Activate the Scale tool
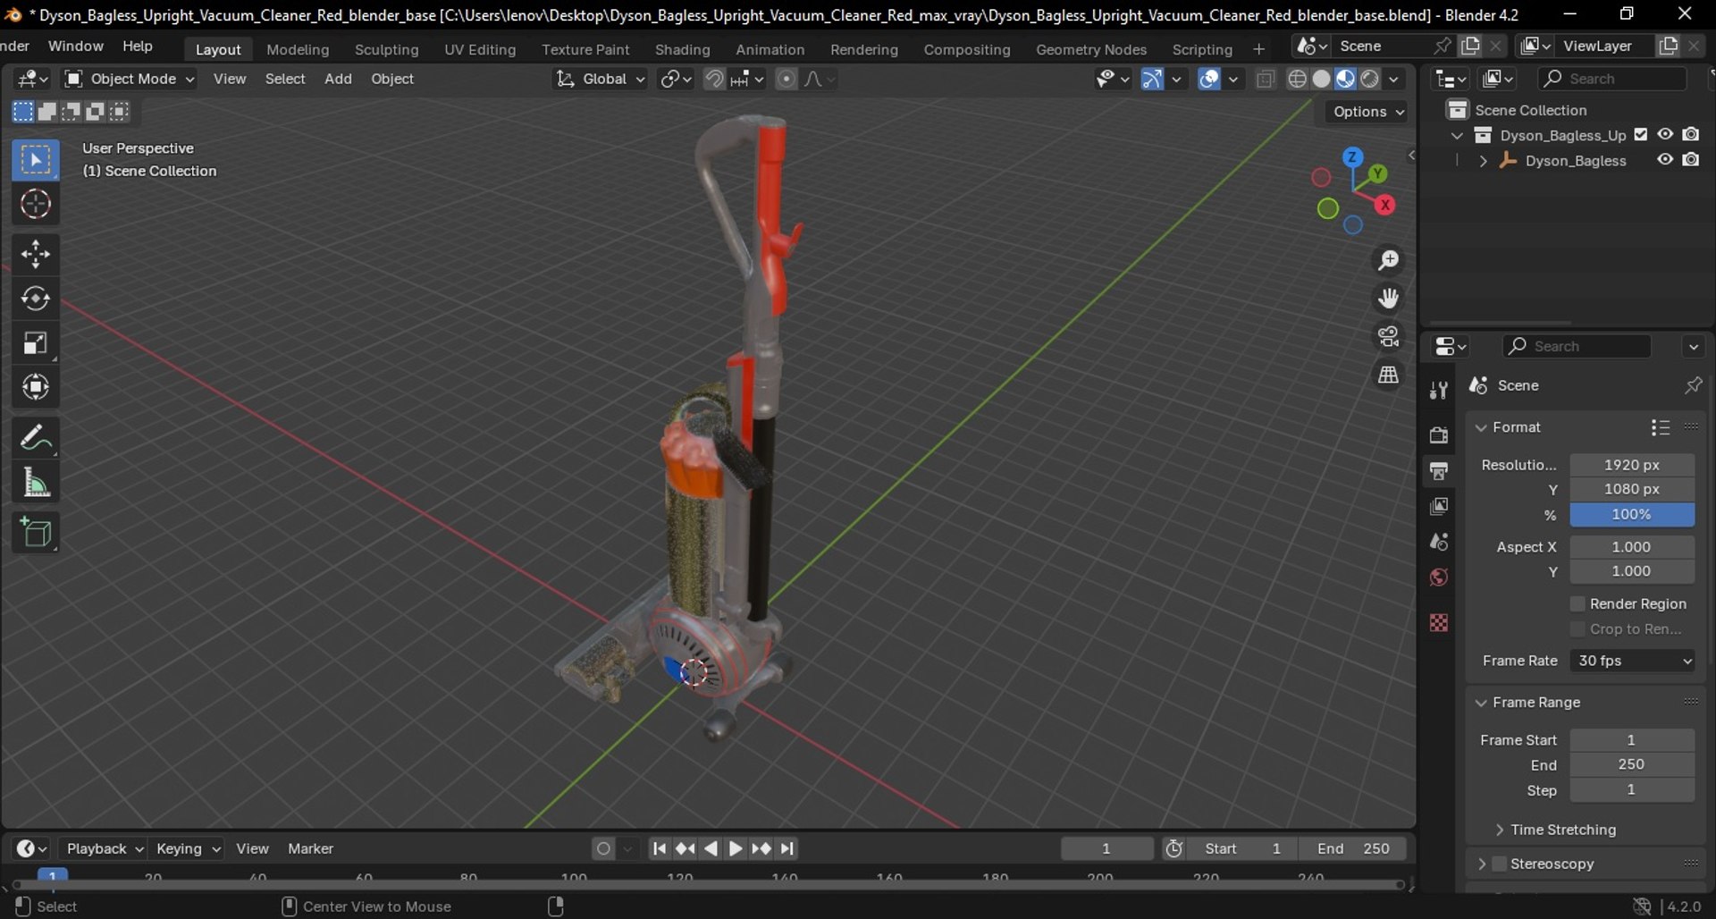1716x919 pixels. point(36,343)
